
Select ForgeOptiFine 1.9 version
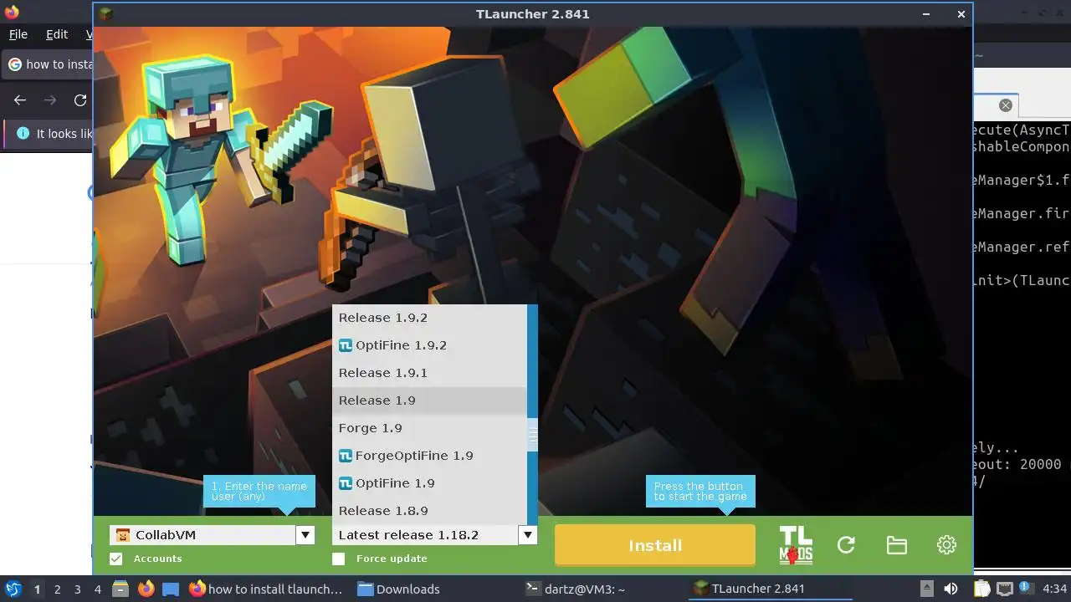click(x=429, y=456)
